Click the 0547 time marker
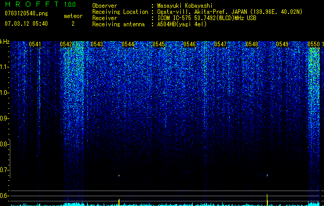The height and width of the screenshot is (206, 324). 220,44
